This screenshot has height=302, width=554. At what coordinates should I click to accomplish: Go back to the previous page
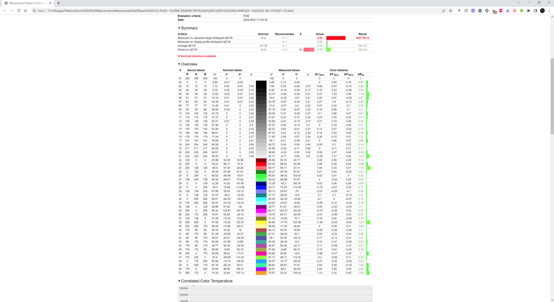[x=4, y=11]
